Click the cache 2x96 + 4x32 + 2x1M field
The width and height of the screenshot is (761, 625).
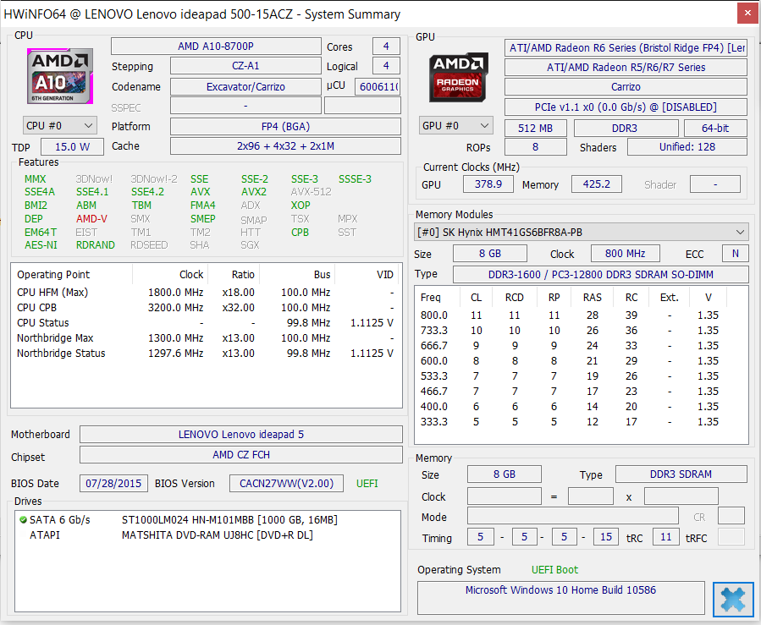point(285,146)
